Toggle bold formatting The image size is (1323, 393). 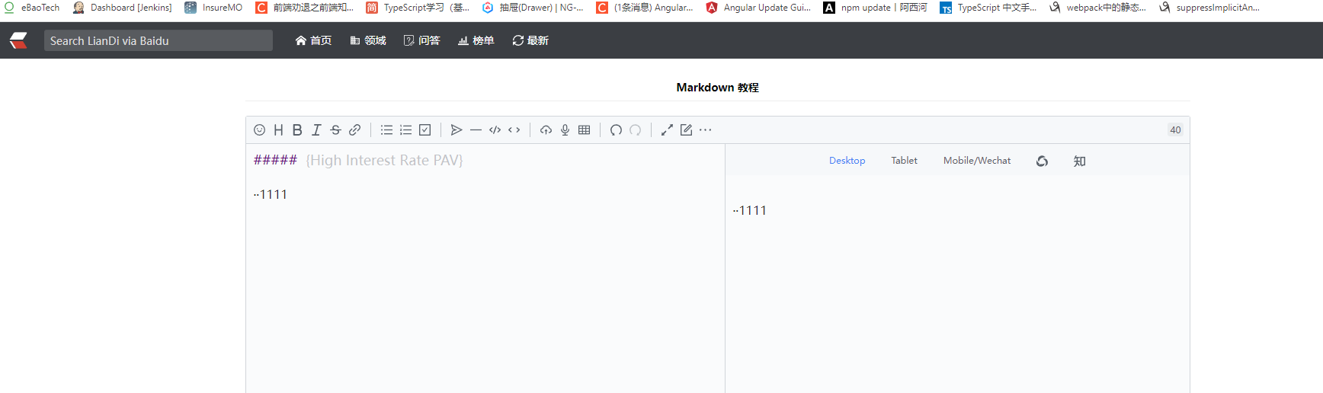click(297, 130)
